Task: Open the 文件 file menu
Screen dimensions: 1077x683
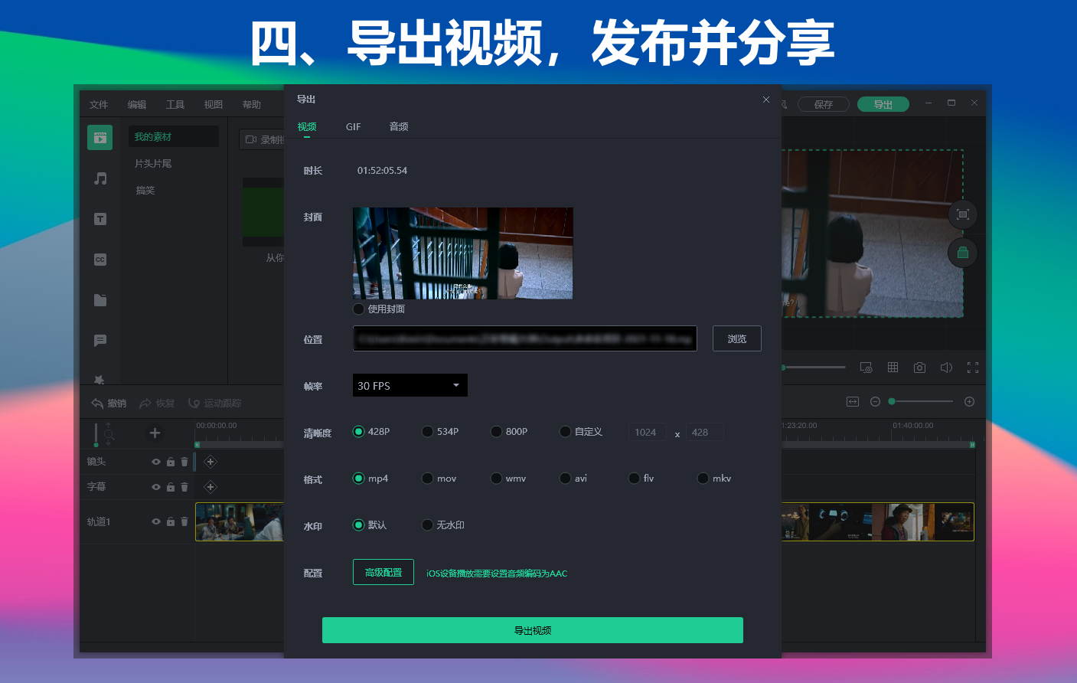Action: (x=99, y=105)
